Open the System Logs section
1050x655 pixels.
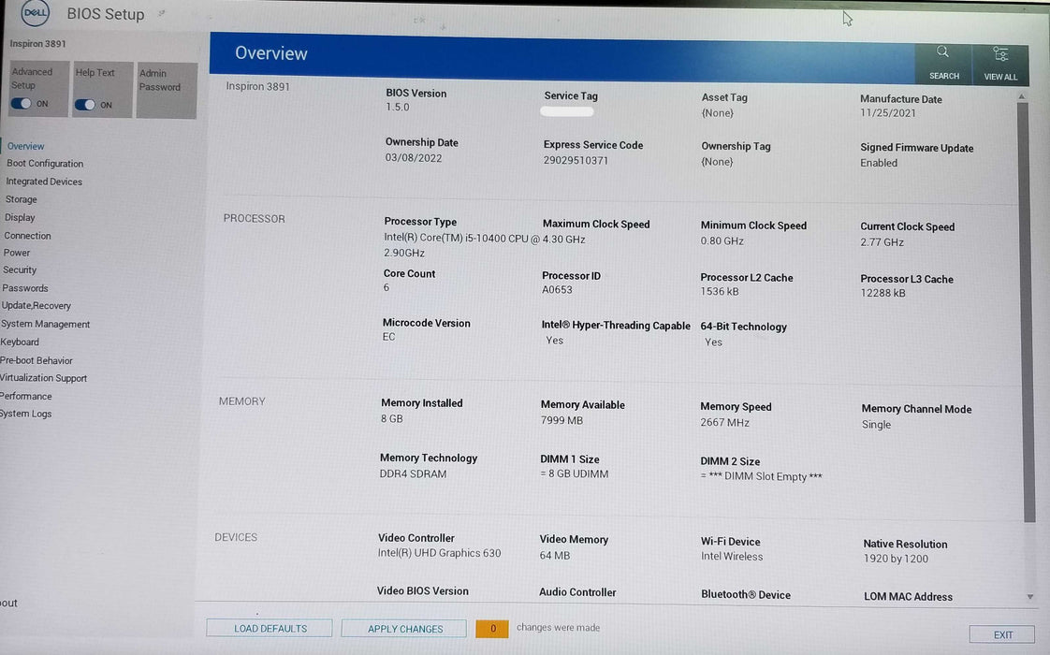(25, 414)
